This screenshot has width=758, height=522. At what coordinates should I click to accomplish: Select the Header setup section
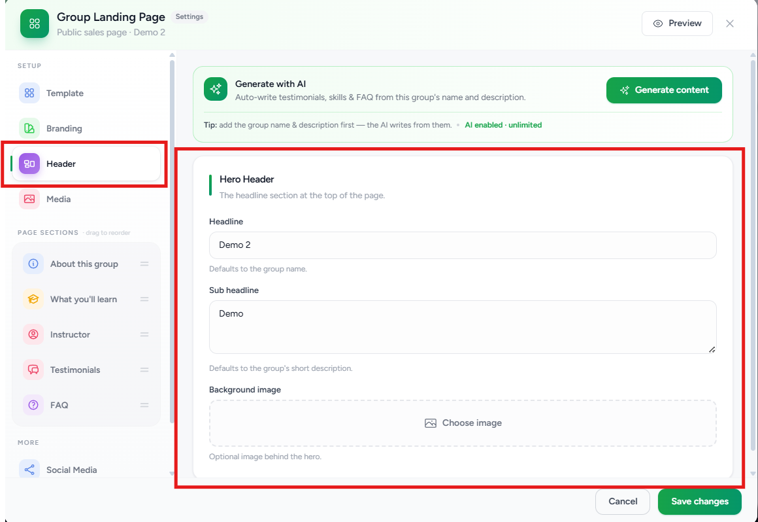[86, 164]
